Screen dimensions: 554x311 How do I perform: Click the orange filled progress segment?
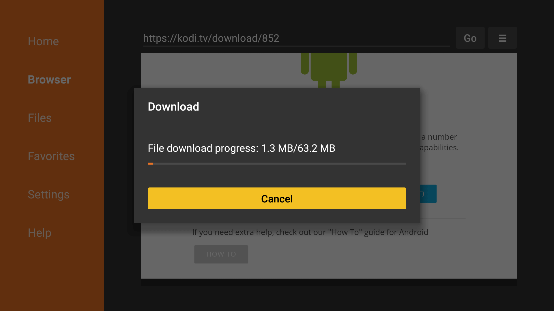(x=150, y=164)
